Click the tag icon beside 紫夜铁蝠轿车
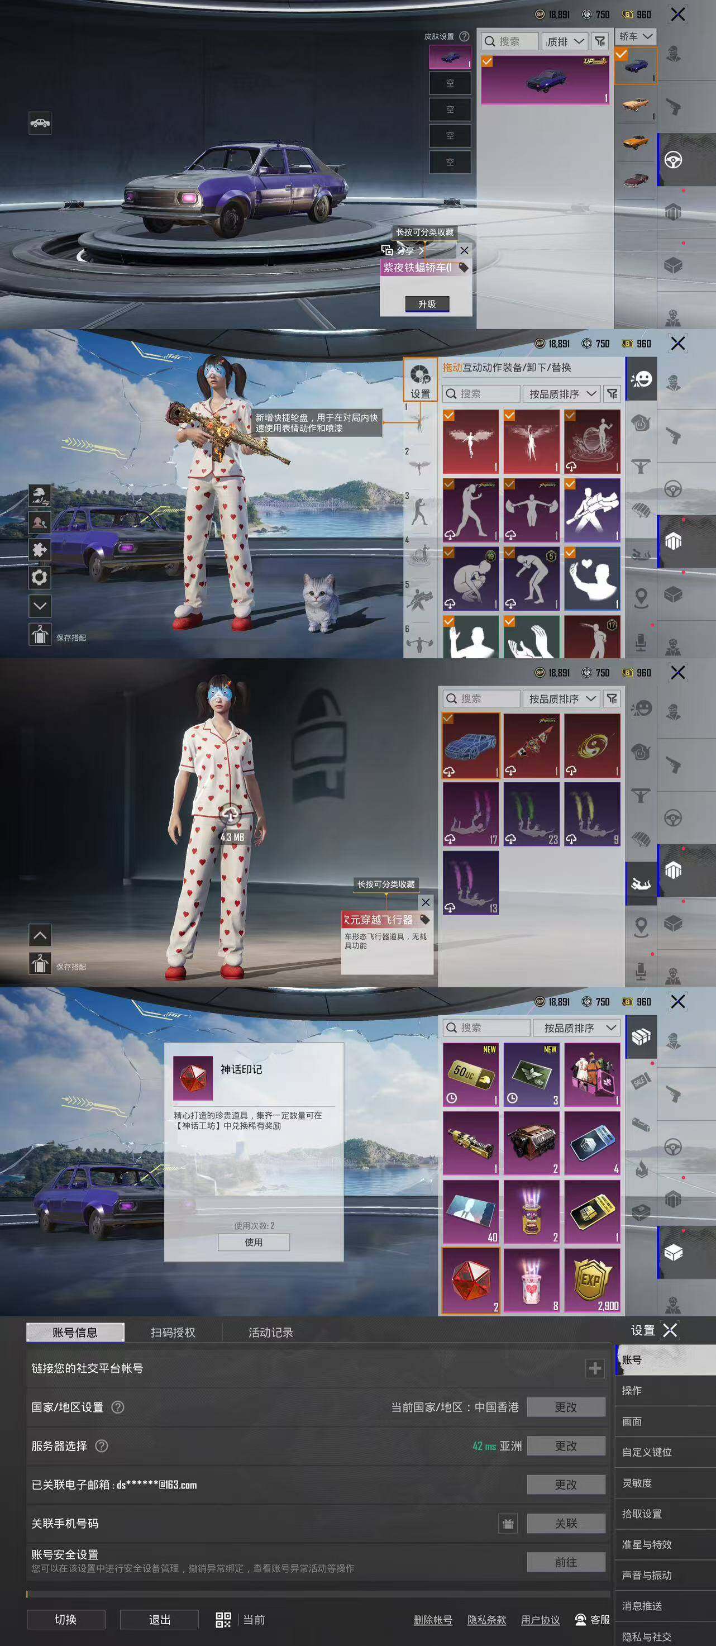This screenshot has height=1646, width=716. 463,267
